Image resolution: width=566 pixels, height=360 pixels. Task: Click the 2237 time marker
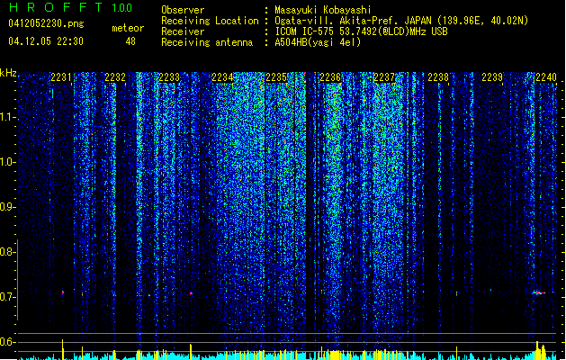[384, 77]
